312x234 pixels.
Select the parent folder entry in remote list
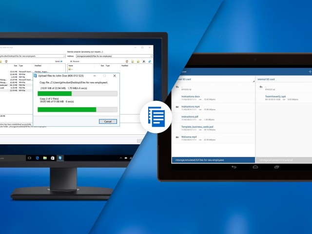click(70, 69)
